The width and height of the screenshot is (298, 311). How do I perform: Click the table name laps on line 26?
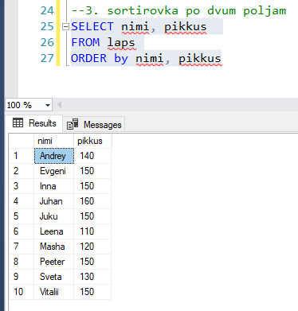[x=121, y=43]
